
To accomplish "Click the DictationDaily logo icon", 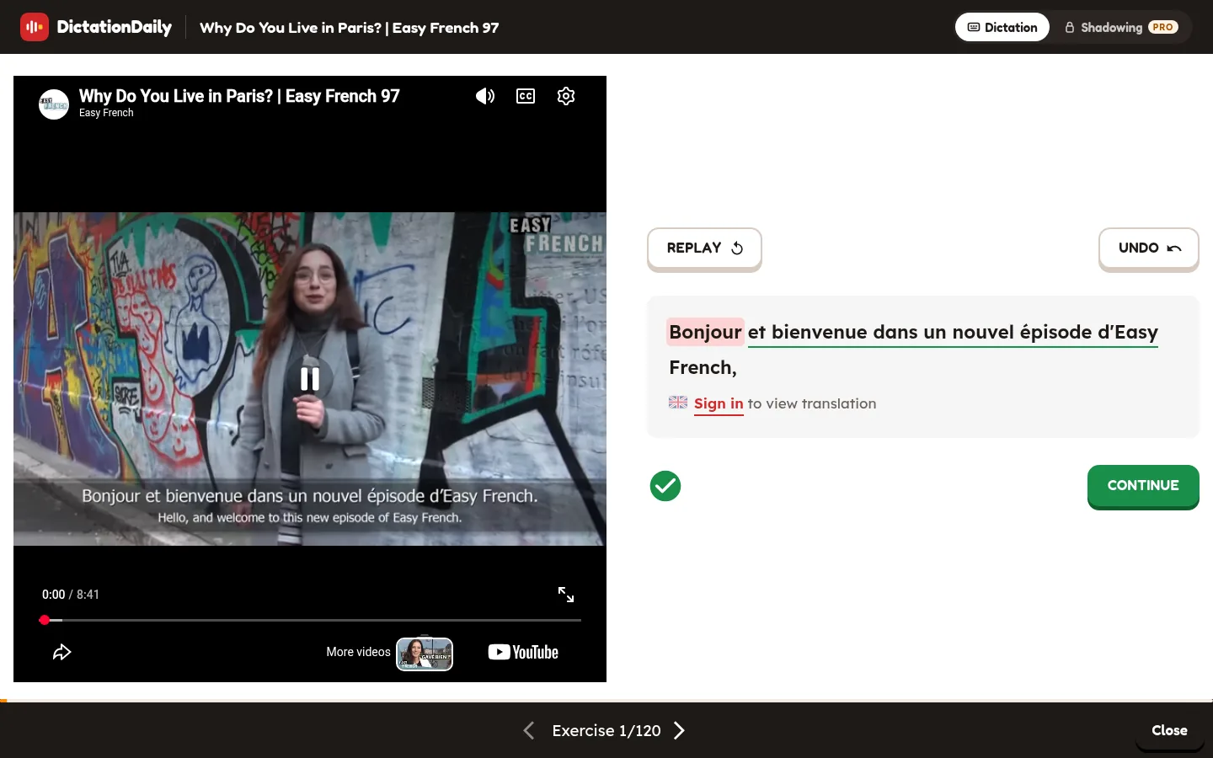I will pyautogui.click(x=35, y=27).
